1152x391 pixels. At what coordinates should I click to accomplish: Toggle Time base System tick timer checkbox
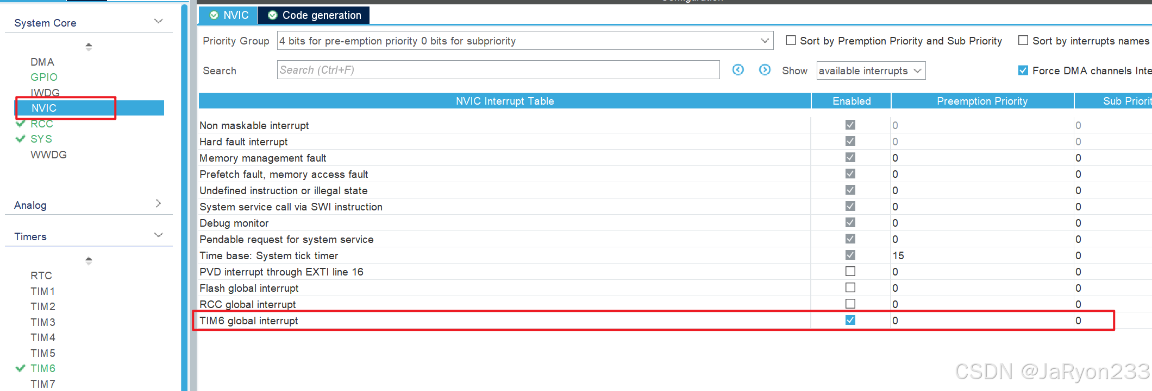pos(850,255)
